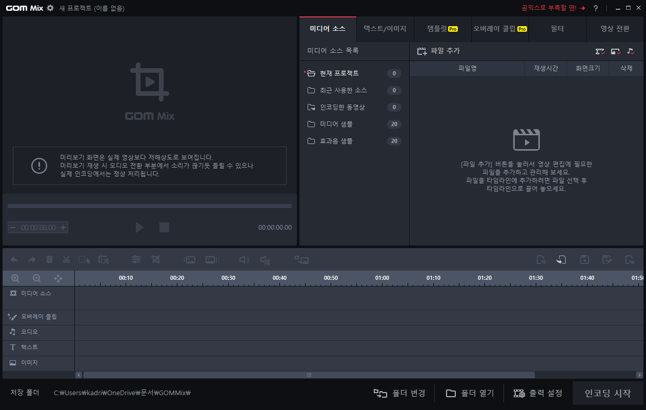Click the swap images transition icon

tap(301, 260)
